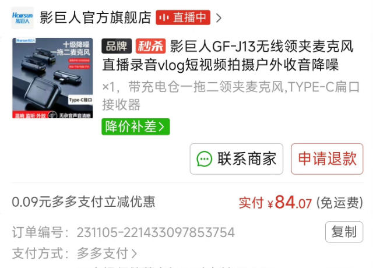
Task: Click 申请退款 refund request button
Action: tap(327, 159)
